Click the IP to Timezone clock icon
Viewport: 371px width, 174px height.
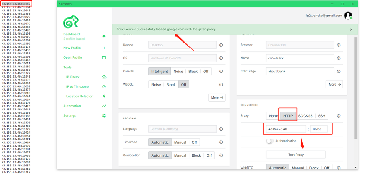(104, 87)
